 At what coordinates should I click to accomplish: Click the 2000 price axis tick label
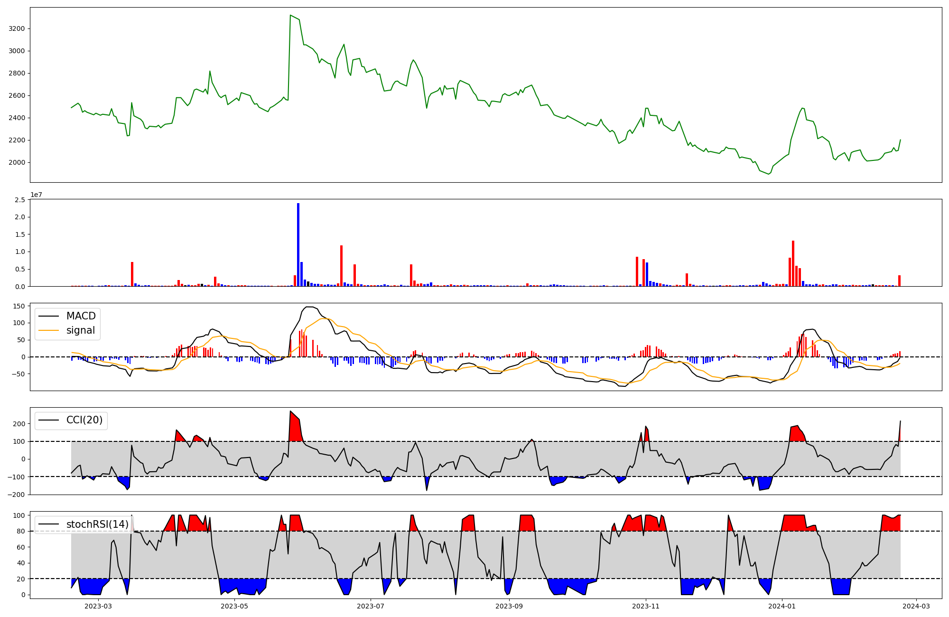point(17,162)
